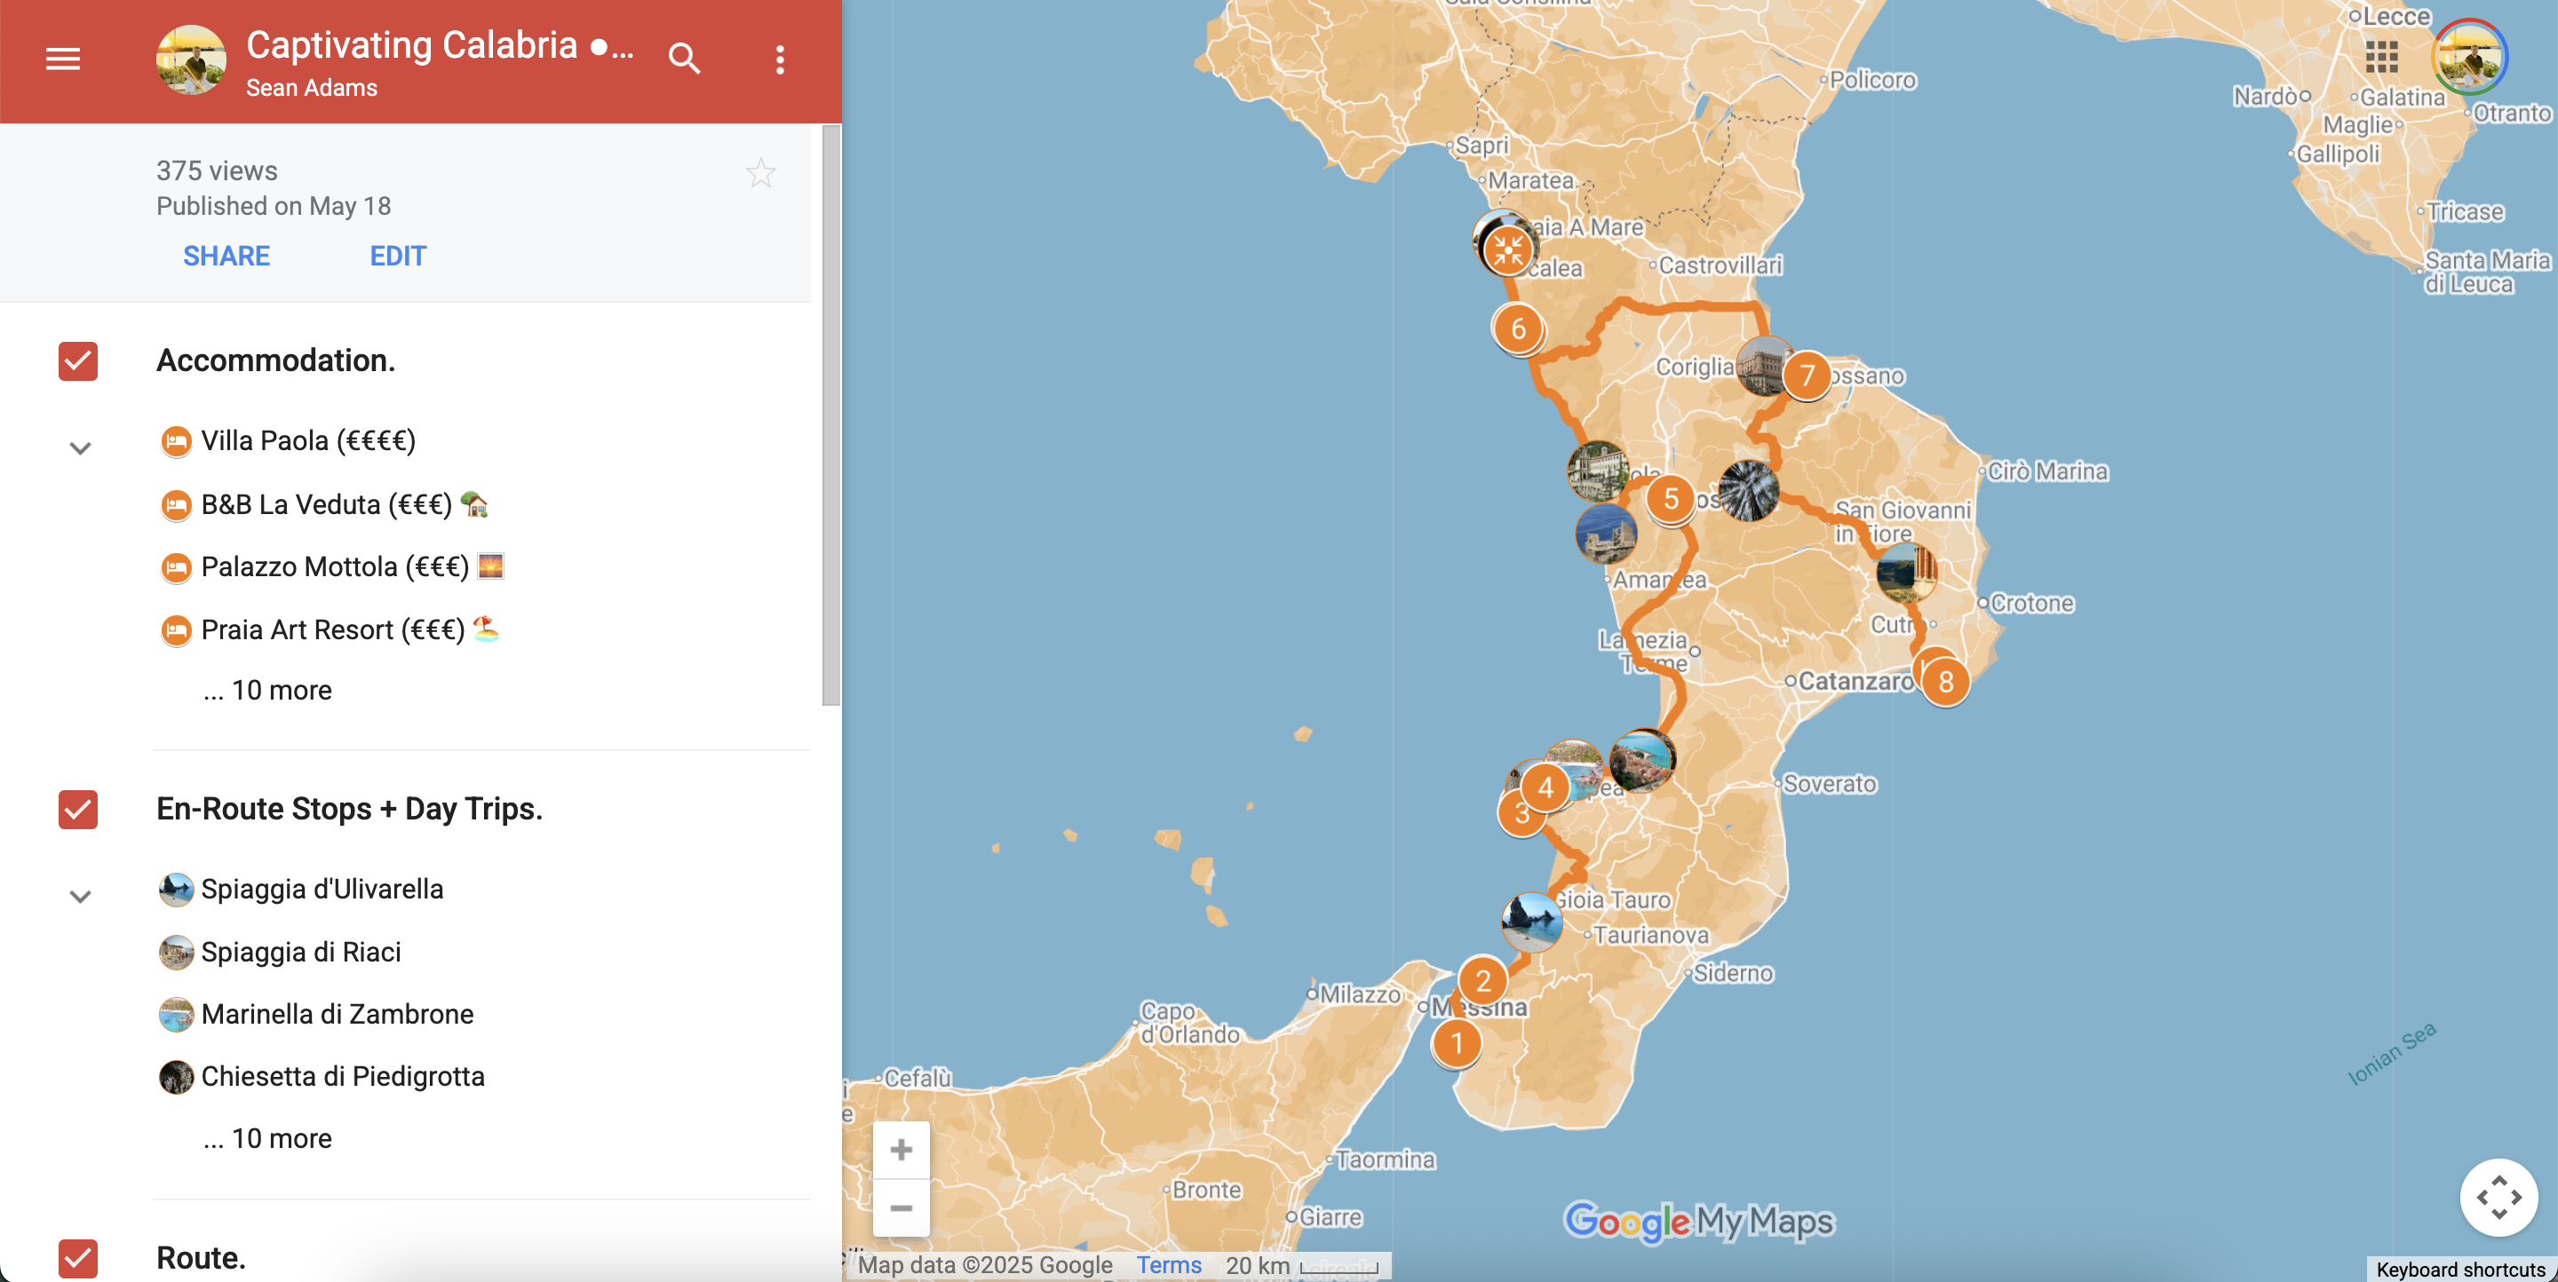Toggle En-Route Stops + Day Trips checkbox
The height and width of the screenshot is (1282, 2558).
pyautogui.click(x=78, y=810)
